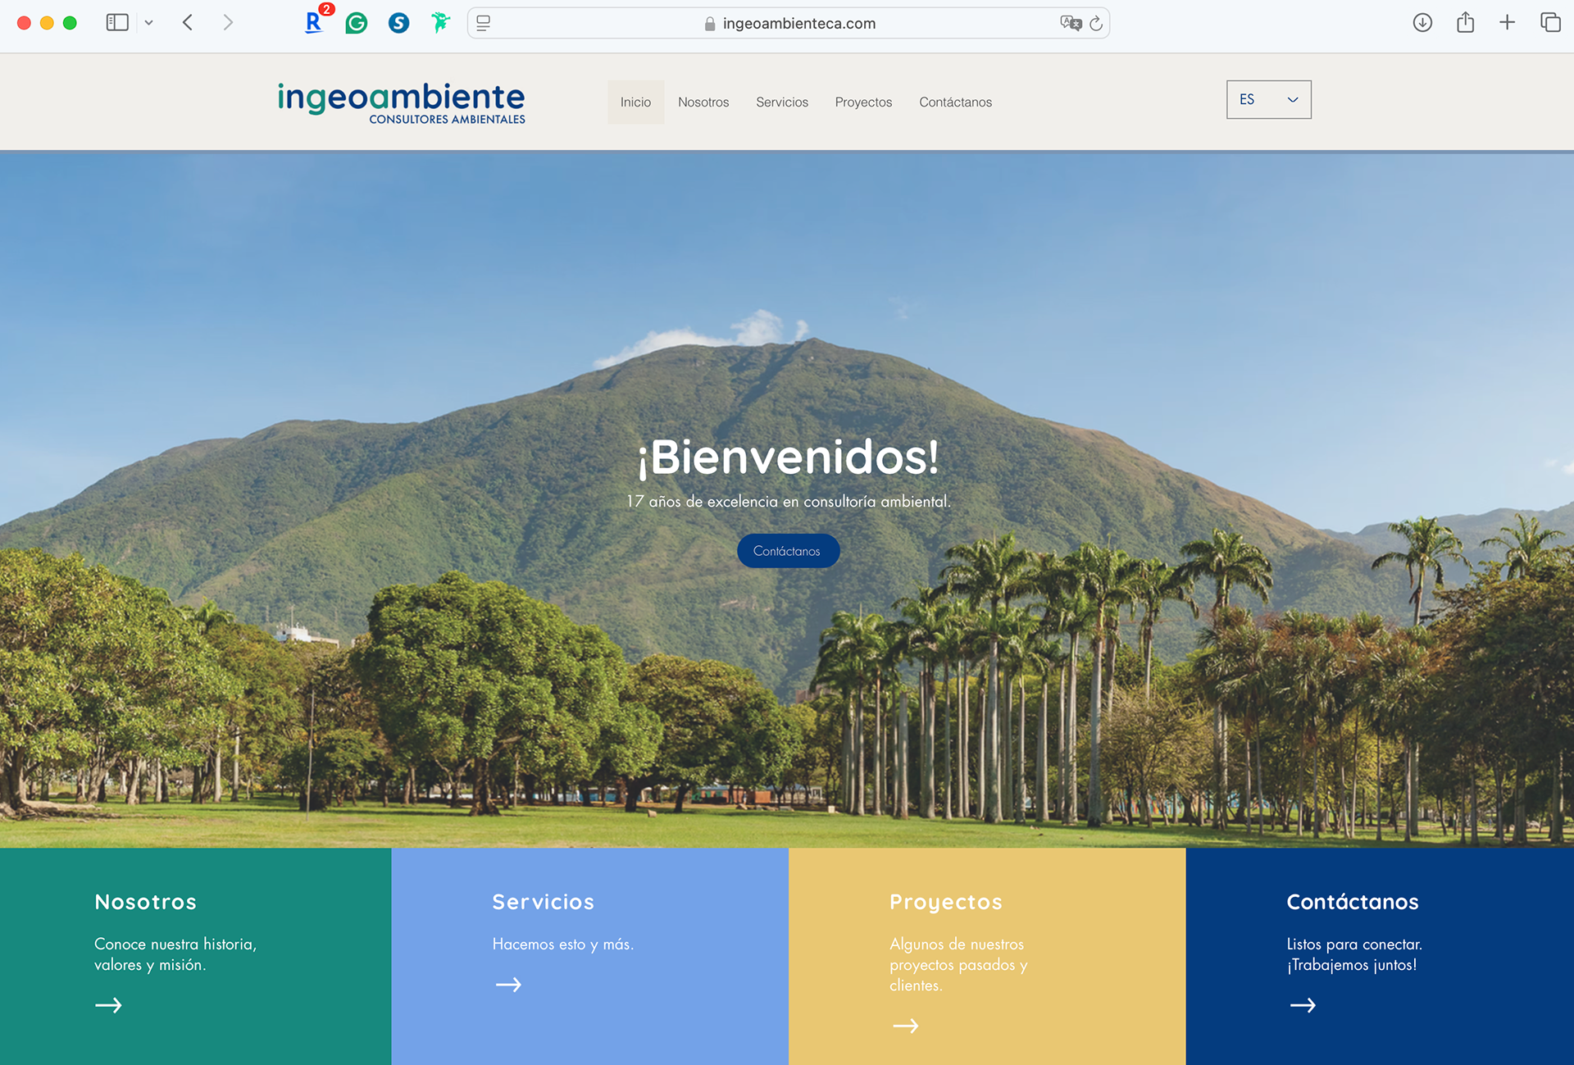Click the address bar URL field

(x=798, y=24)
